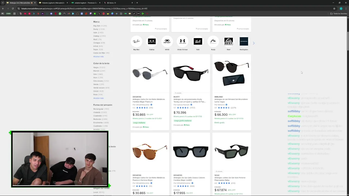The height and width of the screenshot is (196, 349).
Task: Go back to the previous page
Action: click(x=3, y=8)
